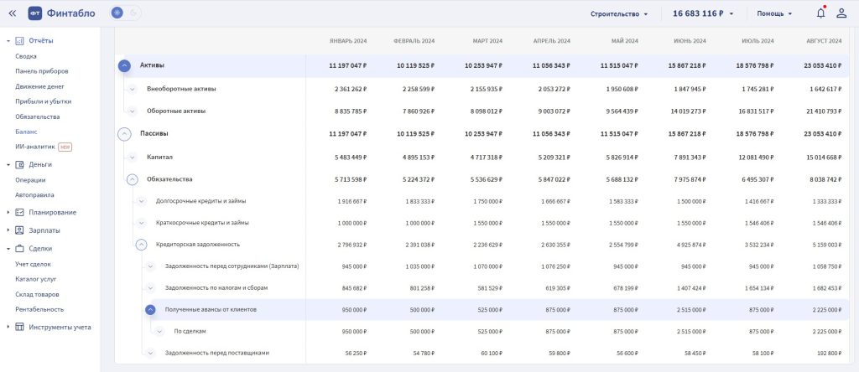The height and width of the screenshot is (372, 859).
Task: Collapse Кредиторская задолженность row chevron
Action: 141,245
